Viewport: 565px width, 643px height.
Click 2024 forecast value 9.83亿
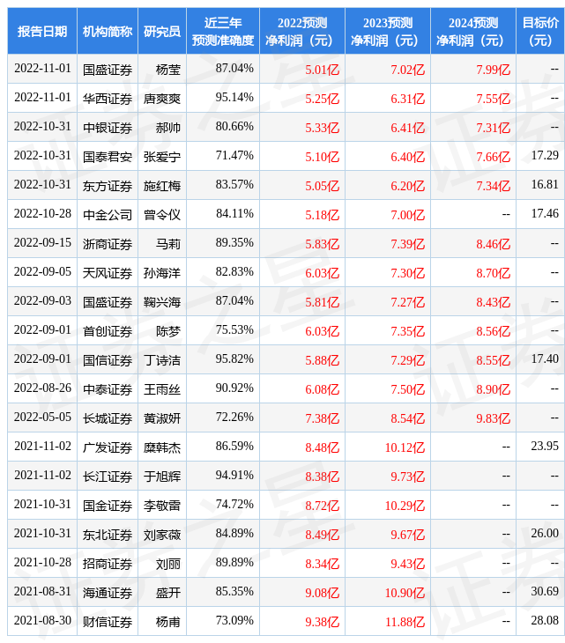point(494,419)
